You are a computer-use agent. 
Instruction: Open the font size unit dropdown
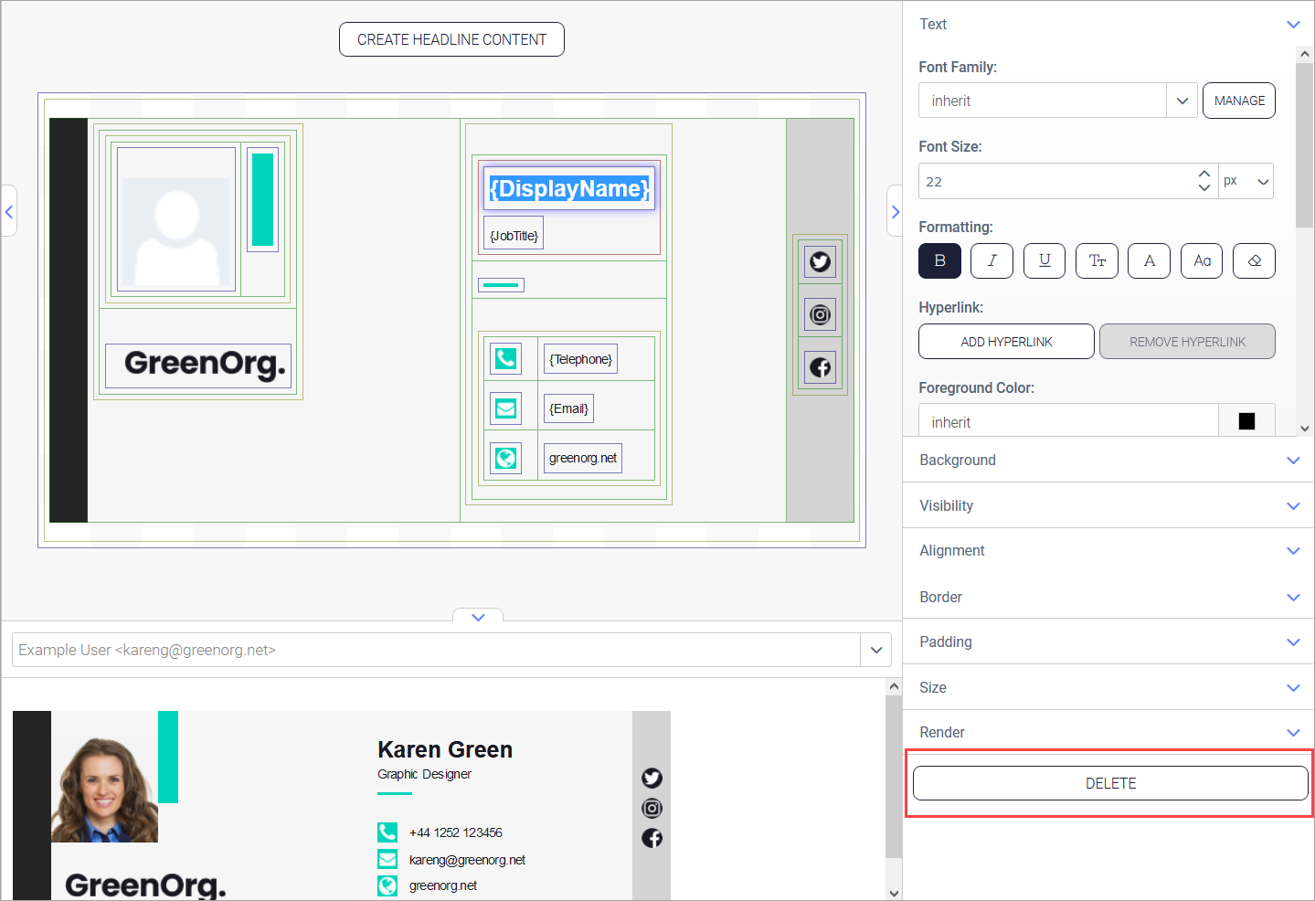coord(1261,181)
